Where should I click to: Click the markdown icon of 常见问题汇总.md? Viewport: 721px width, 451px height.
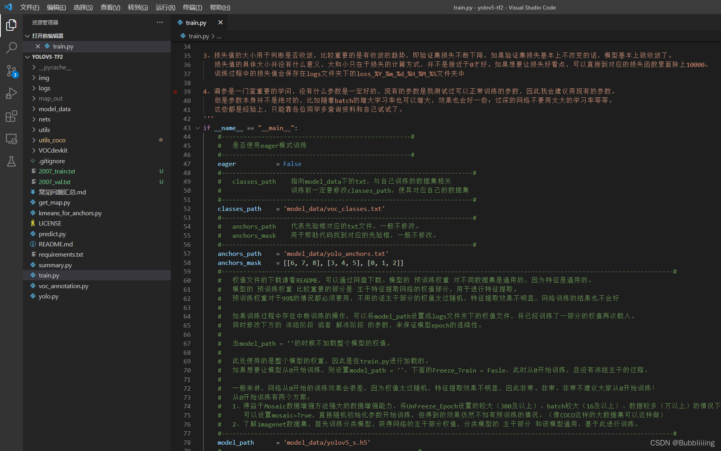33,192
